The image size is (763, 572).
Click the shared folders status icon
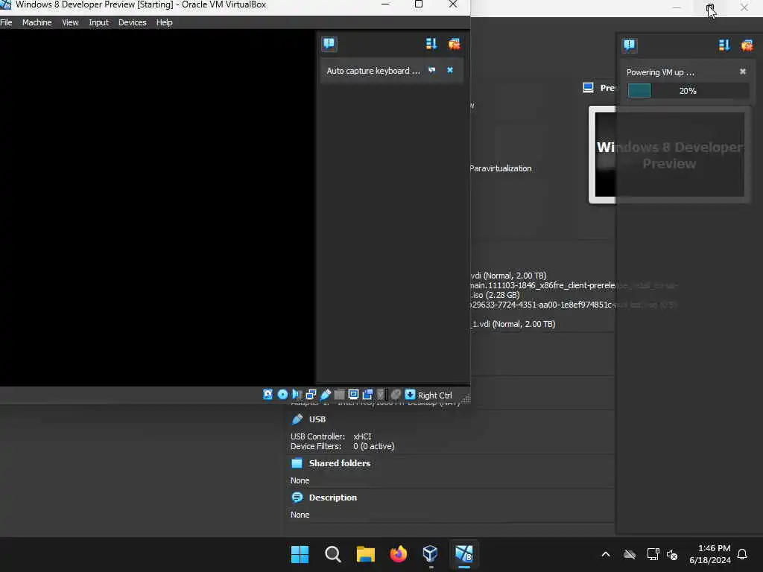click(339, 395)
